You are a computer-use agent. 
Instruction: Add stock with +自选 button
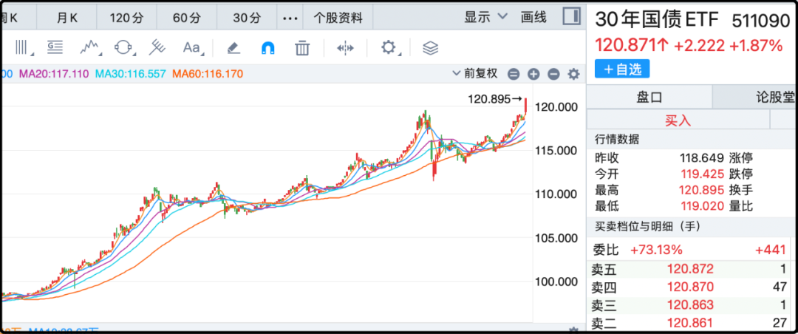tap(622, 69)
